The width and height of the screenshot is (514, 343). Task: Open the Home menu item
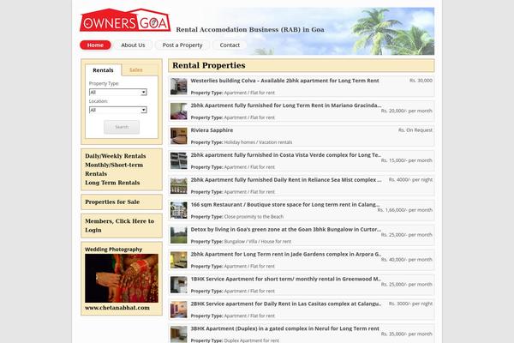point(95,45)
